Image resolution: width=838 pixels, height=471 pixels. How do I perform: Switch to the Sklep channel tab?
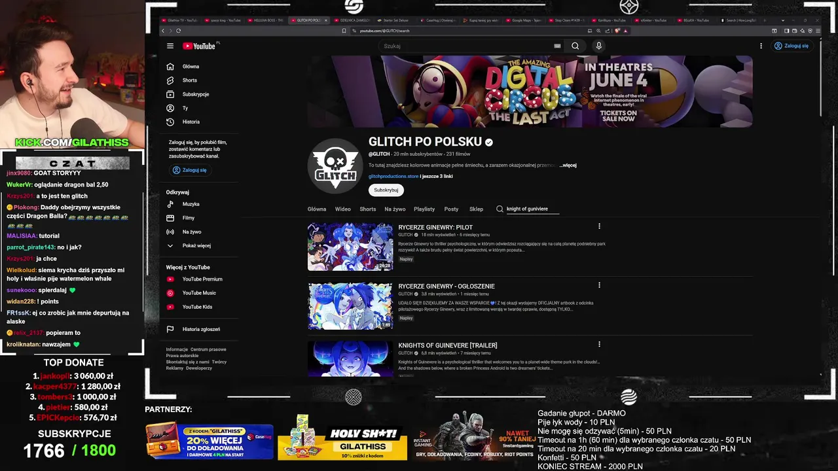[477, 209]
